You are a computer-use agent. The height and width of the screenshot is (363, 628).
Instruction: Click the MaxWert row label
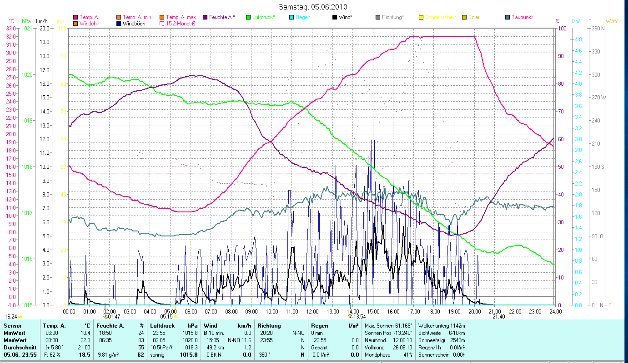pos(15,340)
